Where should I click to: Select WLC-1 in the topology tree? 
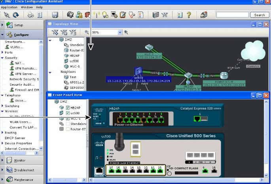(75, 66)
